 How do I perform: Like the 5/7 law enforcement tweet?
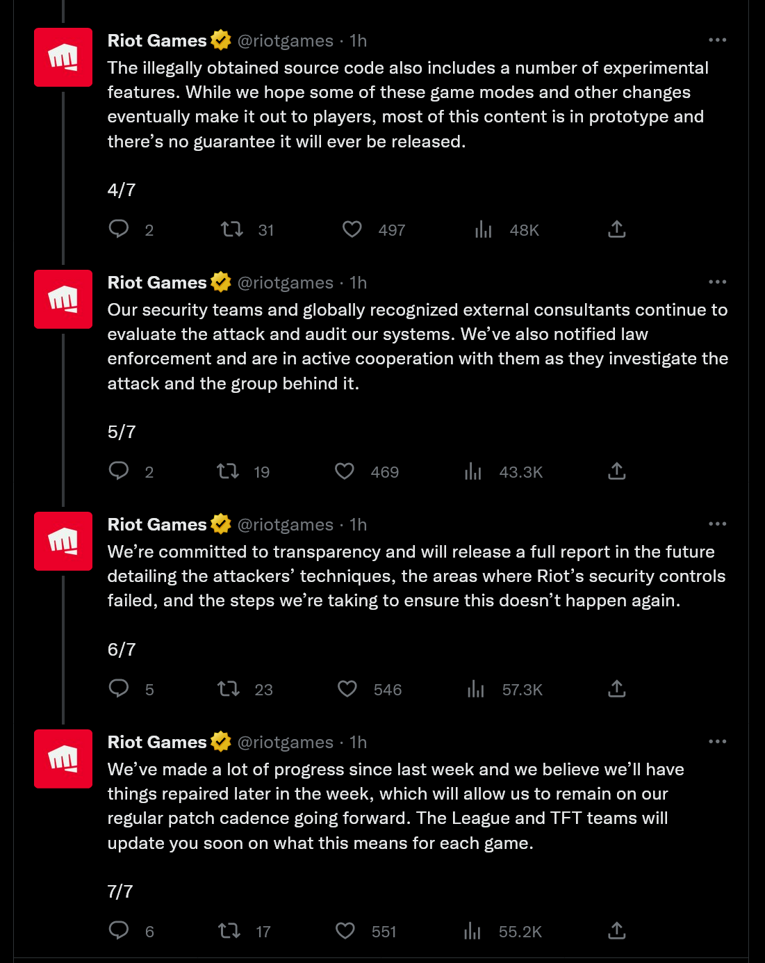(x=345, y=471)
